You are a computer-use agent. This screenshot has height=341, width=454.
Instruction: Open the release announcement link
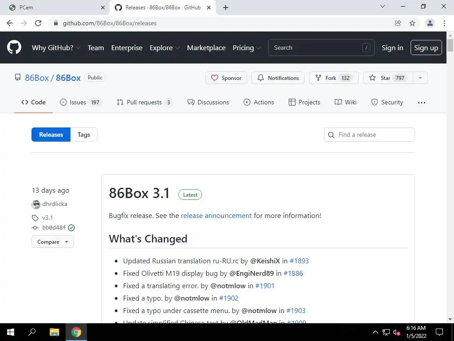(216, 215)
